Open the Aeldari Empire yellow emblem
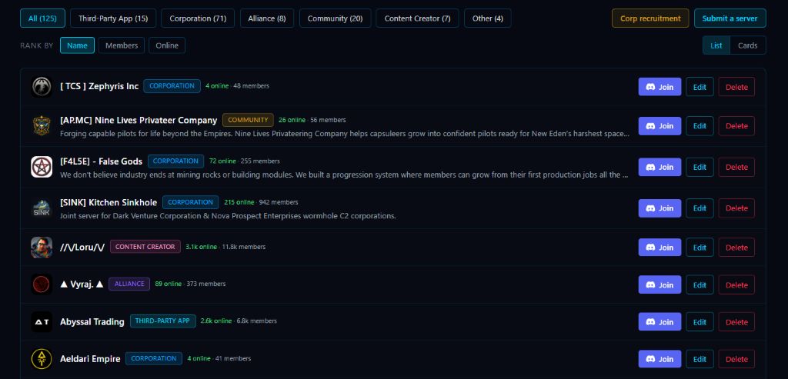This screenshot has height=379, width=788. coord(42,359)
